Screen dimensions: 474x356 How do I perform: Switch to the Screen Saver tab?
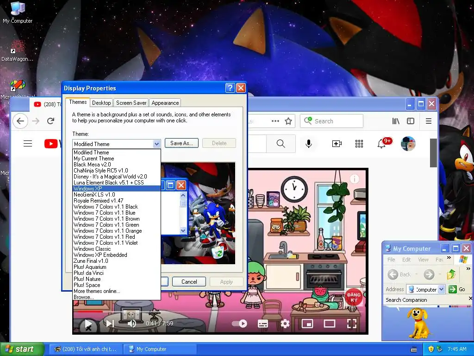pyautogui.click(x=131, y=102)
